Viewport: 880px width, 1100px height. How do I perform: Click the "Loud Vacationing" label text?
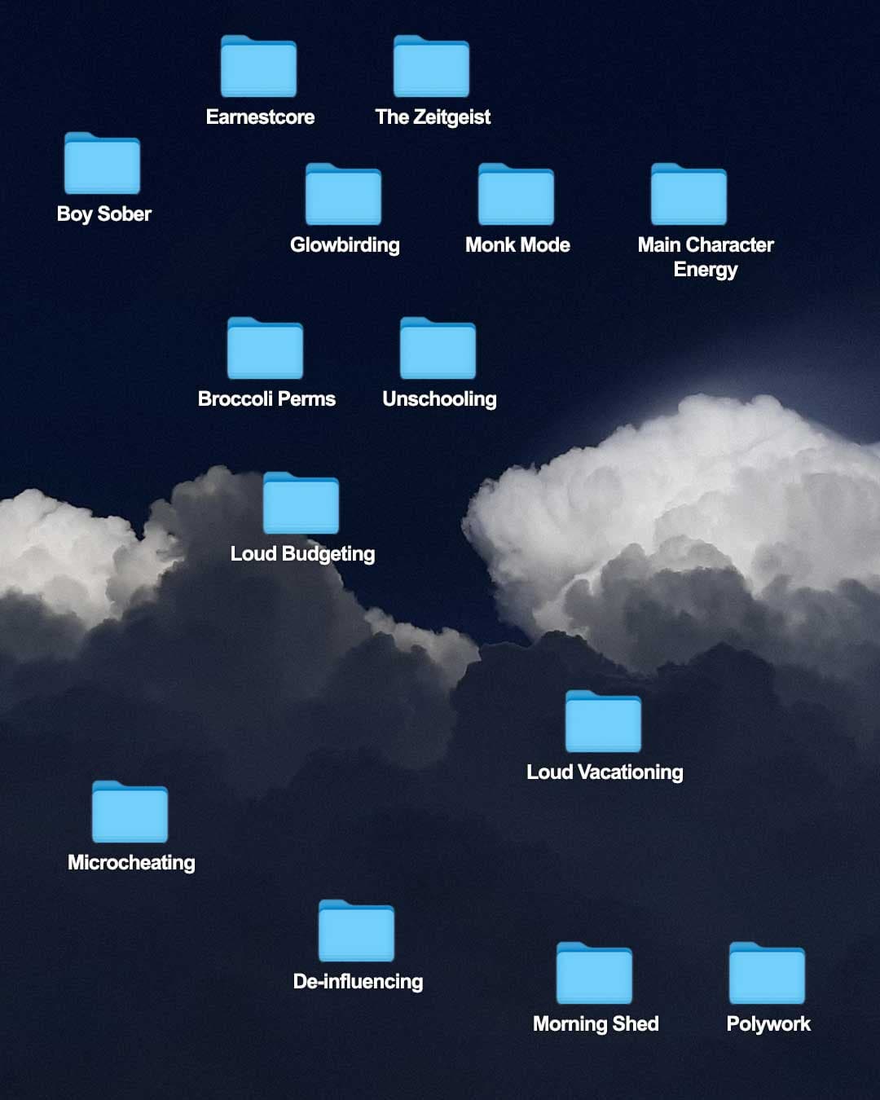[x=605, y=772]
